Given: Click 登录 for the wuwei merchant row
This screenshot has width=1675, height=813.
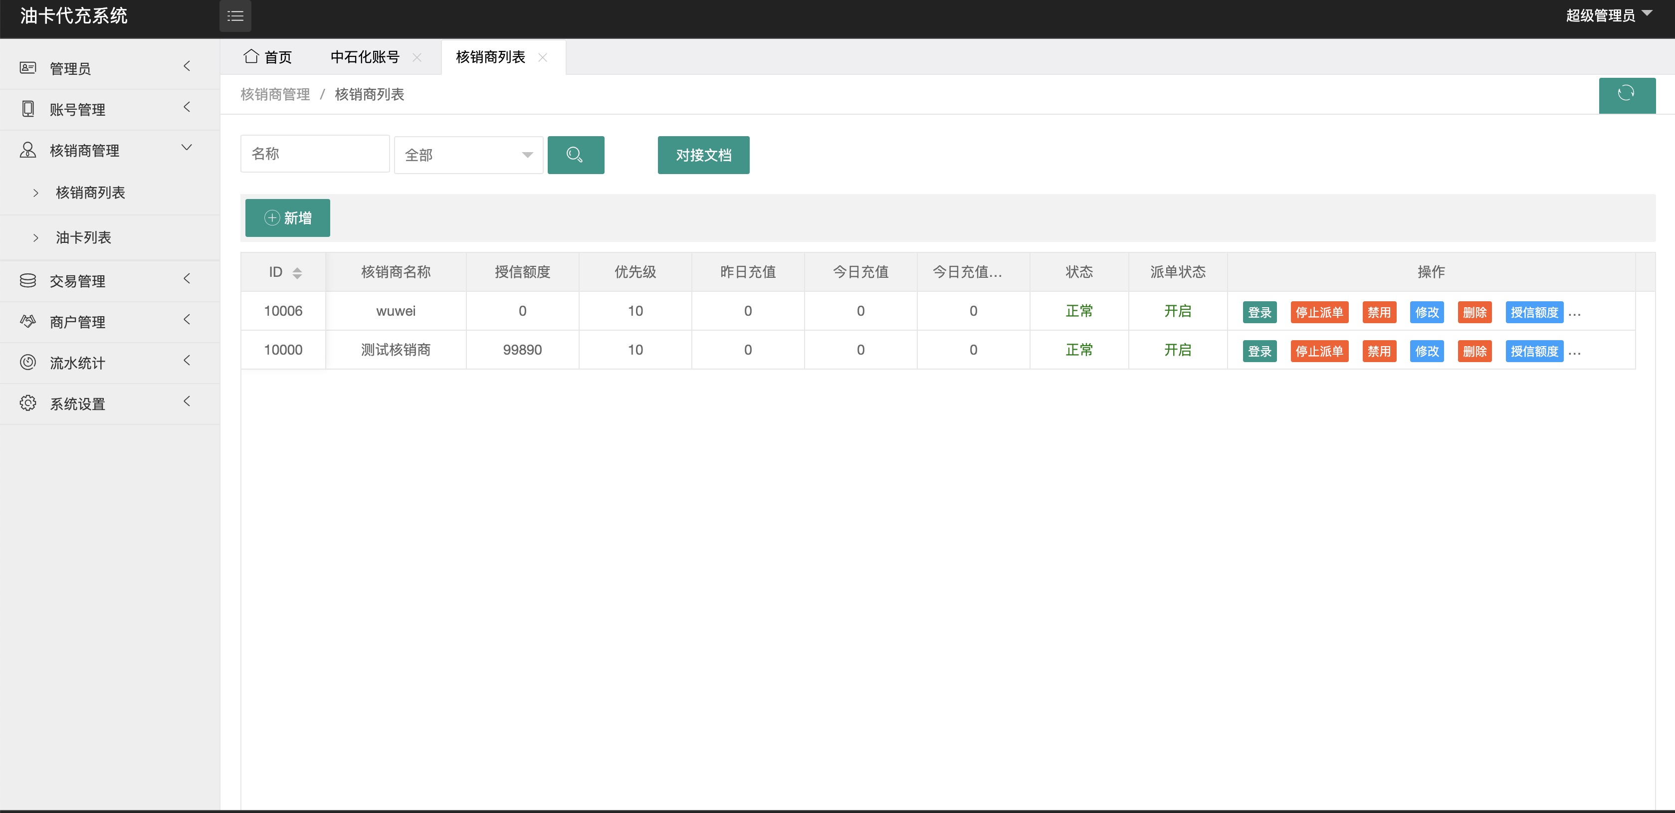Looking at the screenshot, I should 1259,312.
